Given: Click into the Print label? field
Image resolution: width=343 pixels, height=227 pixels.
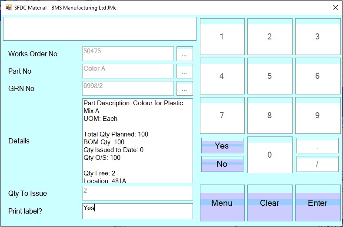Looking at the screenshot, I should point(137,211).
